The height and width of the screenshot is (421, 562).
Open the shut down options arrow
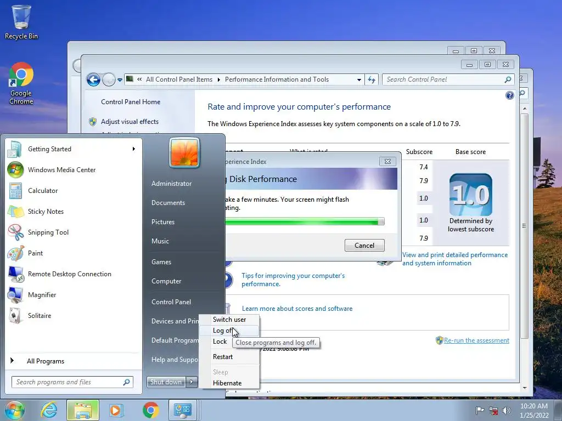coord(192,382)
